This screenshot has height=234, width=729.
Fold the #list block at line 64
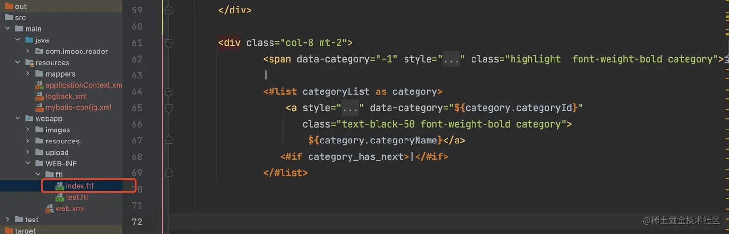[x=169, y=91]
